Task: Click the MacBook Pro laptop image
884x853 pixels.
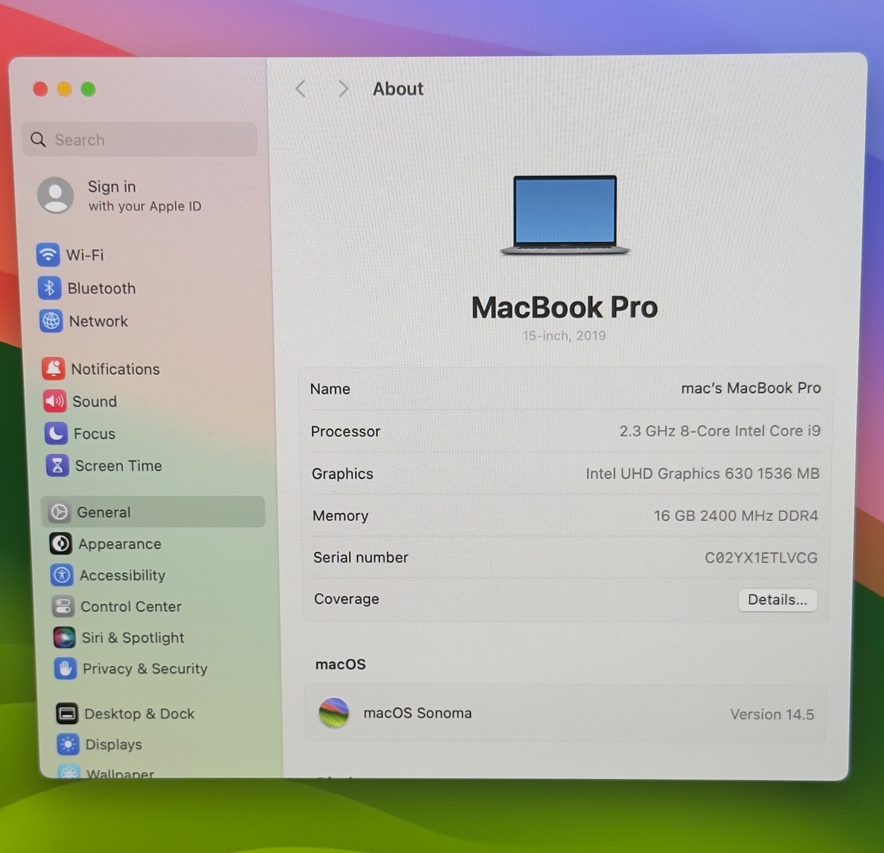Action: (x=565, y=216)
